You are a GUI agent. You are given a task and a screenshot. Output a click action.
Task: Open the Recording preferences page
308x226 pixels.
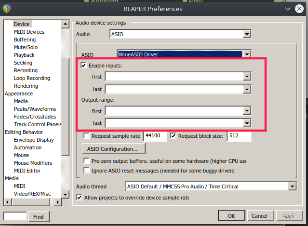coord(26,70)
